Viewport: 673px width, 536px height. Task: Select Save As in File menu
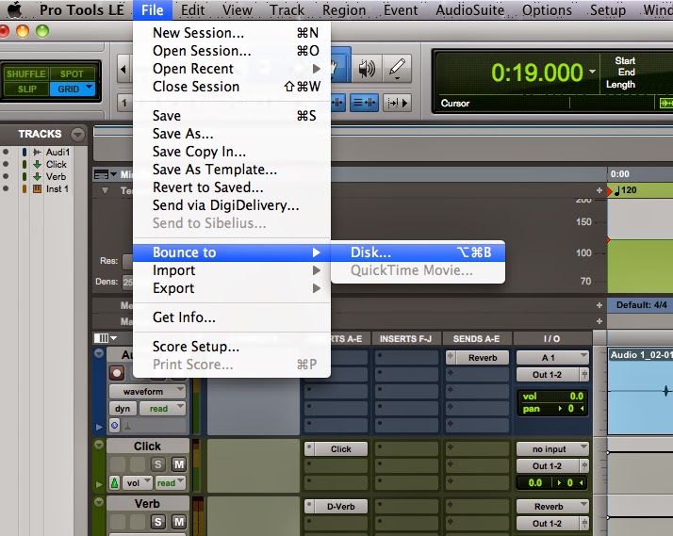click(232, 134)
